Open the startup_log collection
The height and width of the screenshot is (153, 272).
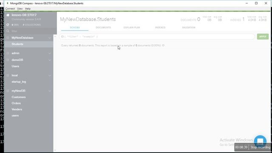[x=19, y=82]
